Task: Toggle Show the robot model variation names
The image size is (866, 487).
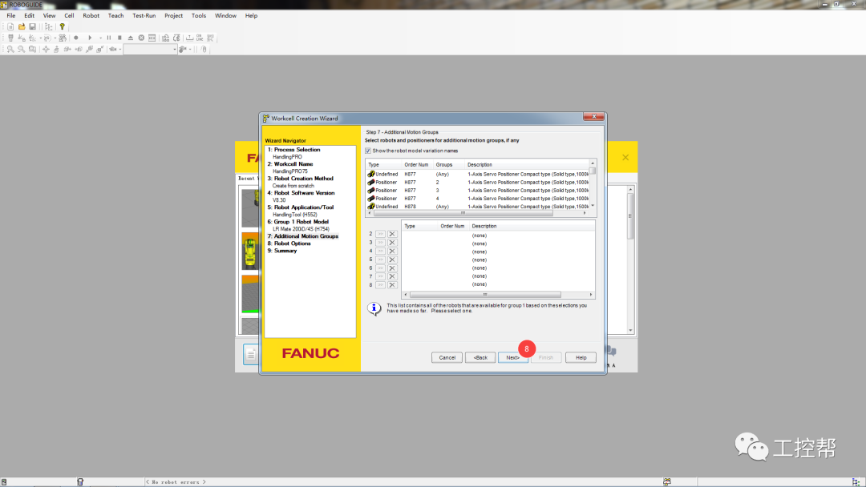Action: coord(368,151)
